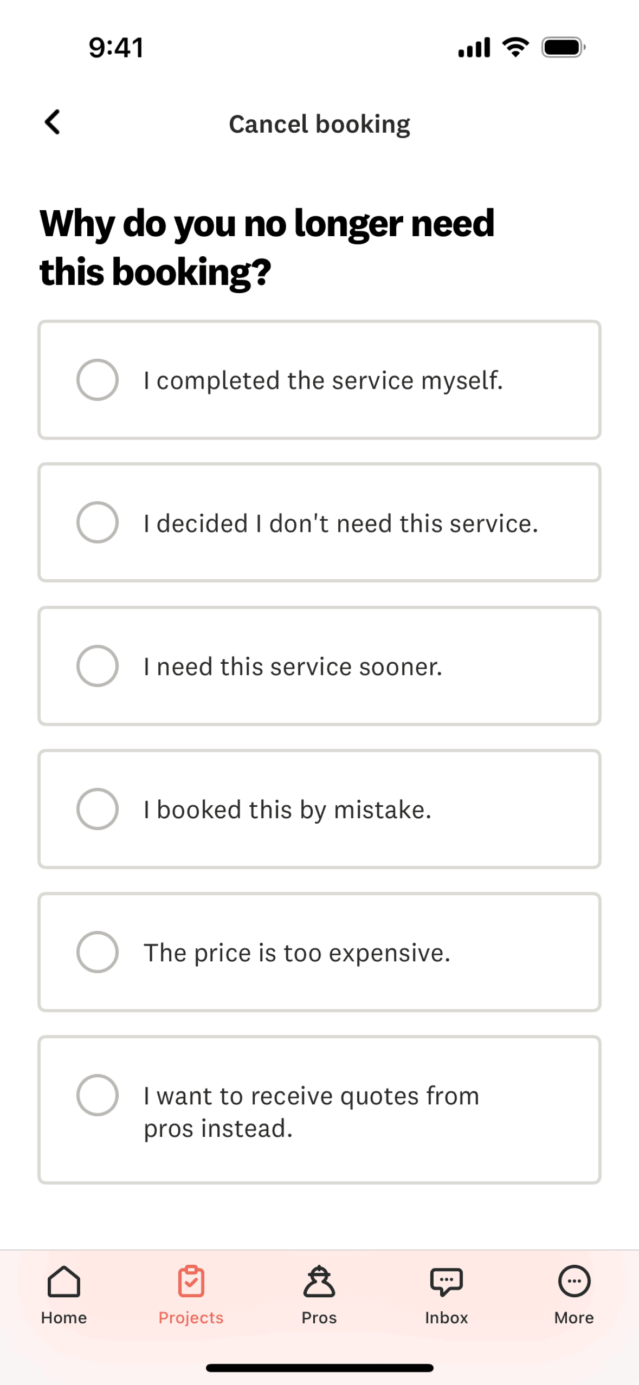
Task: Select "I want to receive quotes" radio
Action: (x=98, y=1095)
